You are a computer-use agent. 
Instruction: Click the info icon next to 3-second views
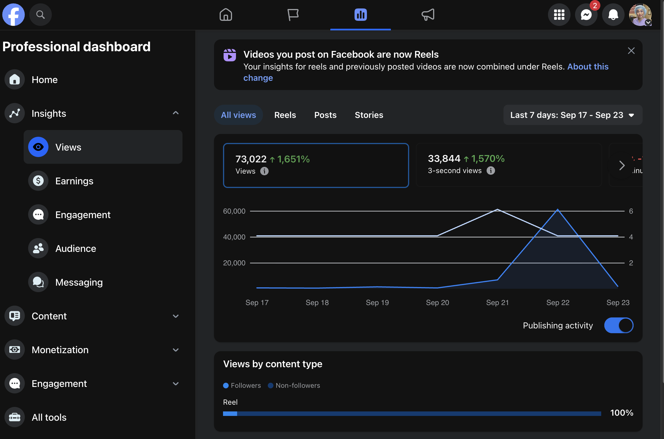(491, 171)
